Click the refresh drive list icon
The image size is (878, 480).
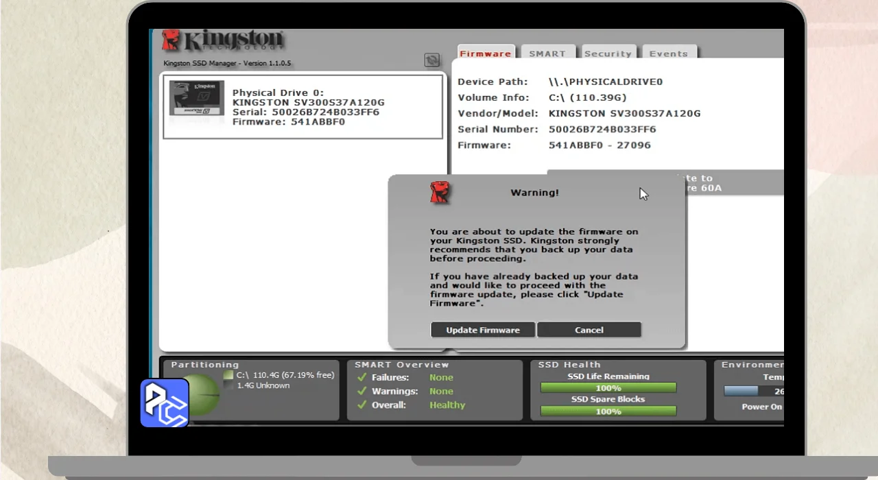(x=431, y=60)
